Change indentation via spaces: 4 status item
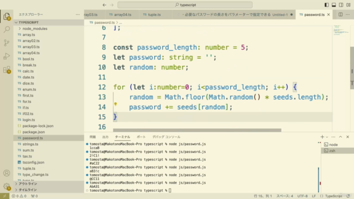This screenshot has height=199, width=354. [x=285, y=196]
